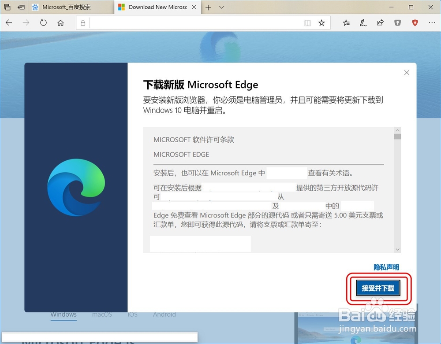441x344 pixels.
Task: Open Add notes pen icon
Action: click(x=363, y=23)
